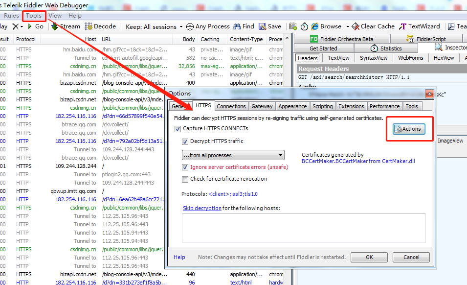Open the View menu
Screen dimensions: 467x285
click(55, 16)
